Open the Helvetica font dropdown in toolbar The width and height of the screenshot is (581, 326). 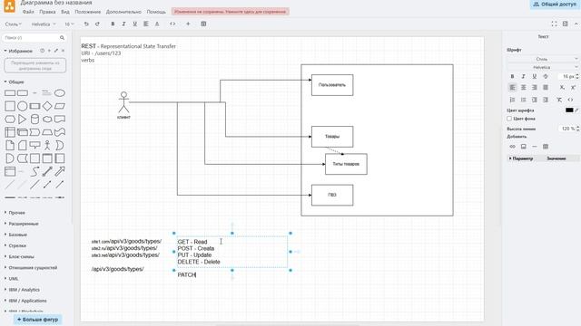(x=44, y=24)
